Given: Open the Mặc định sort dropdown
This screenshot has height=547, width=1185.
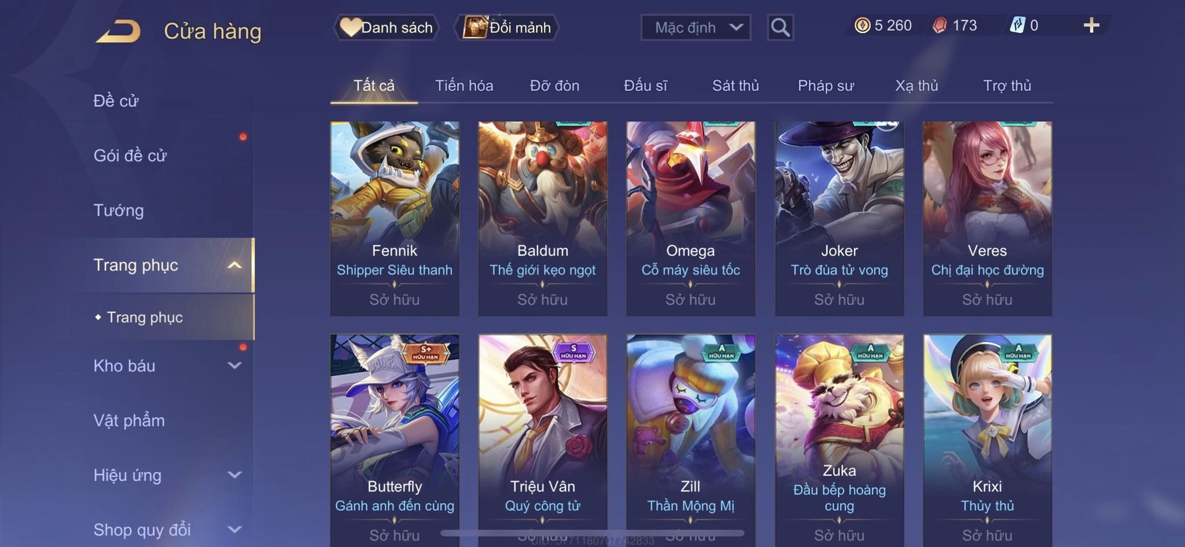Looking at the screenshot, I should pos(695,27).
